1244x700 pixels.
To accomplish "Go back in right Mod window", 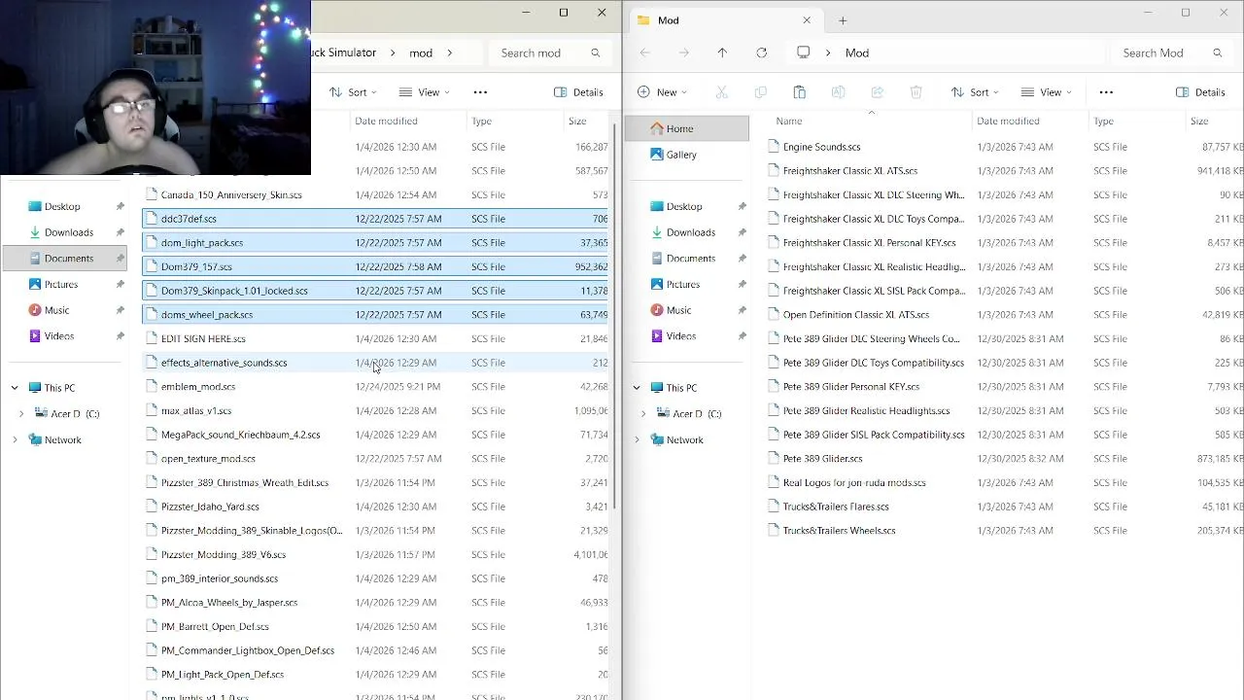I will point(645,52).
